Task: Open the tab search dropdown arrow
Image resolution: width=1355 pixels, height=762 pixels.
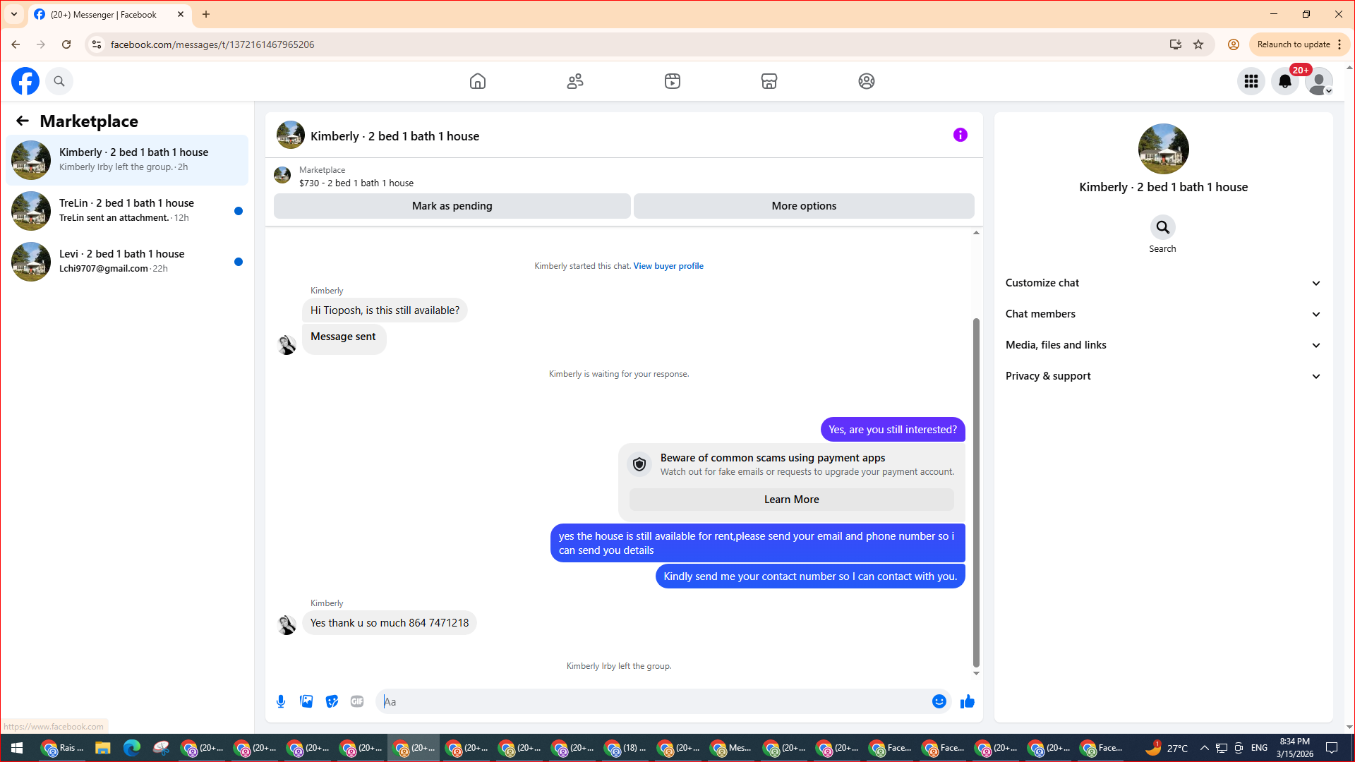Action: [14, 14]
